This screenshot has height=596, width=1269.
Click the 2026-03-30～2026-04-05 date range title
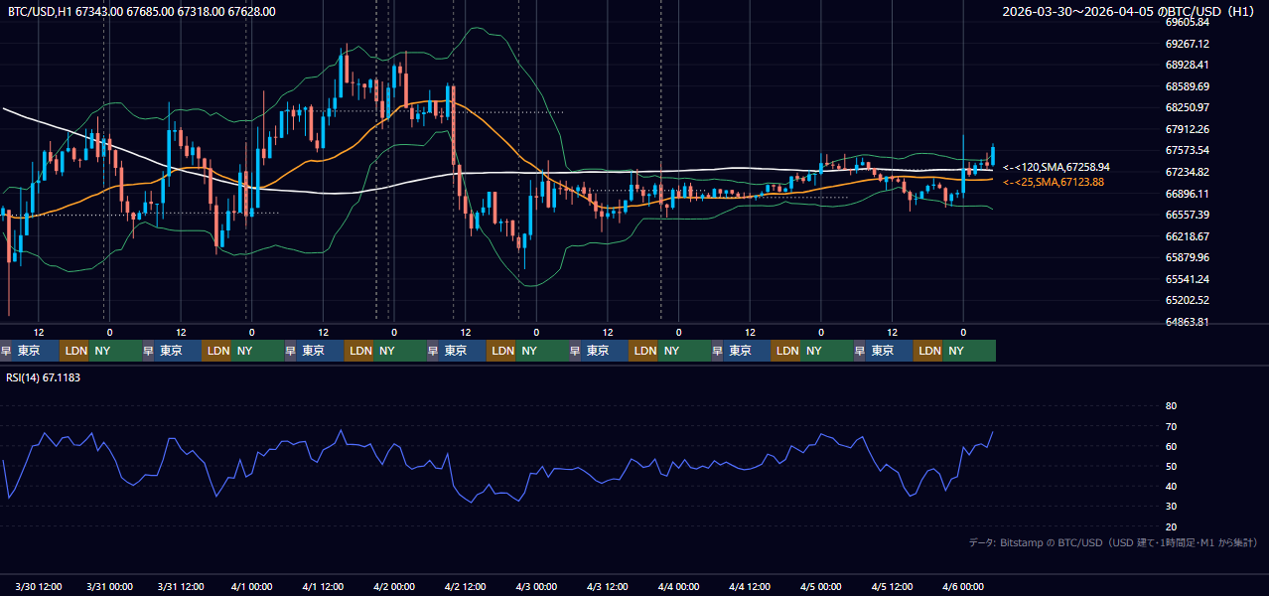click(x=1129, y=12)
